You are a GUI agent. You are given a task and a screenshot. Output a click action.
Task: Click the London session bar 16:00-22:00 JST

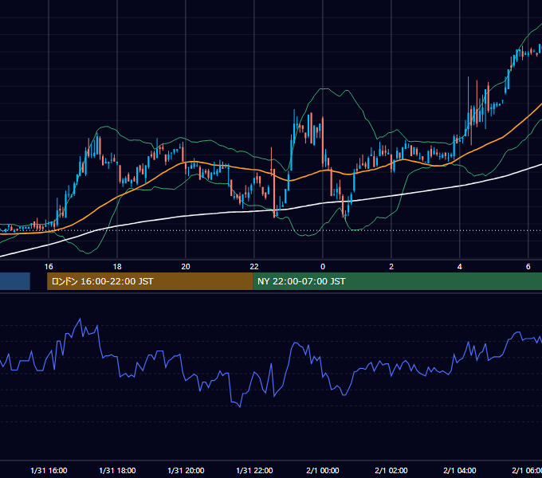150,281
